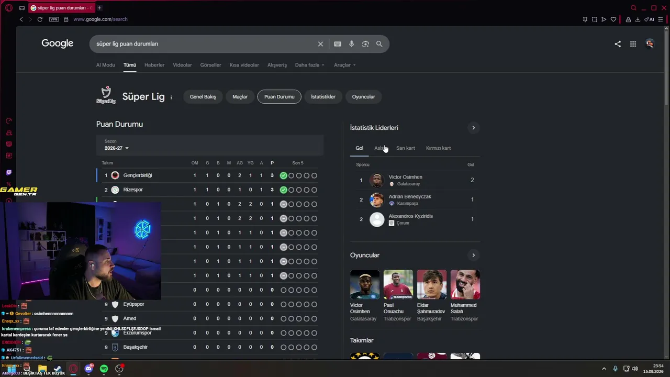
Task: Open Paul Onuachu player card
Action: [398, 296]
